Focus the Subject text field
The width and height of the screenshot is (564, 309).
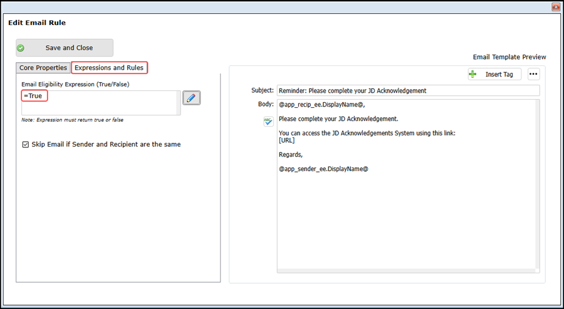[407, 90]
